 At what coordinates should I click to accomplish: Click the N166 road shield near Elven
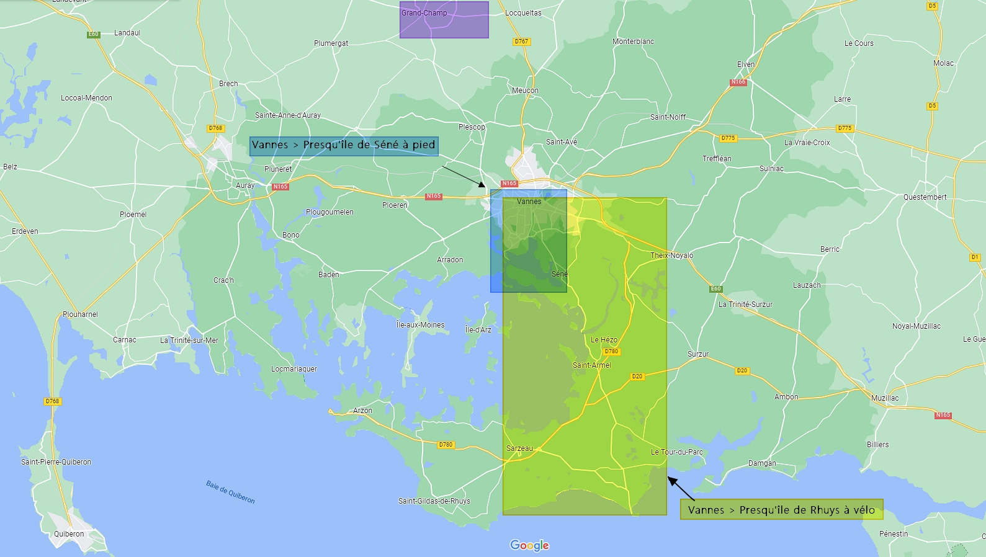click(738, 82)
